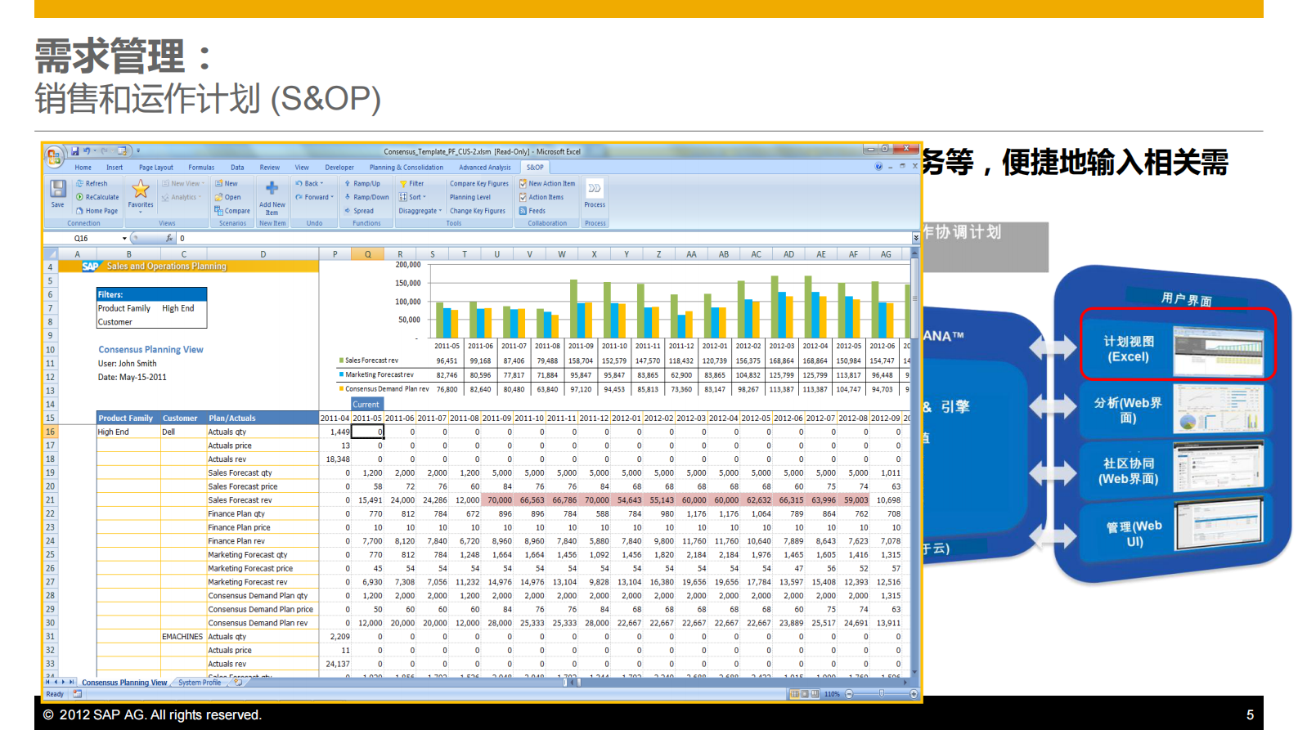Open the Planning & Consolidation tab
The height and width of the screenshot is (730, 1298).
click(x=406, y=168)
